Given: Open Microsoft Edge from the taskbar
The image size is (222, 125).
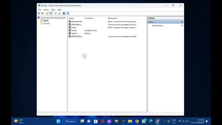Looking at the screenshot, I should pos(151,121).
